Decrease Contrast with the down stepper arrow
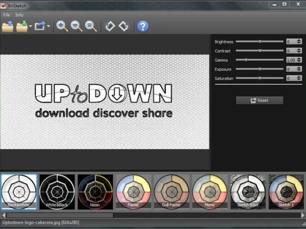The image size is (306, 229). [299, 52]
